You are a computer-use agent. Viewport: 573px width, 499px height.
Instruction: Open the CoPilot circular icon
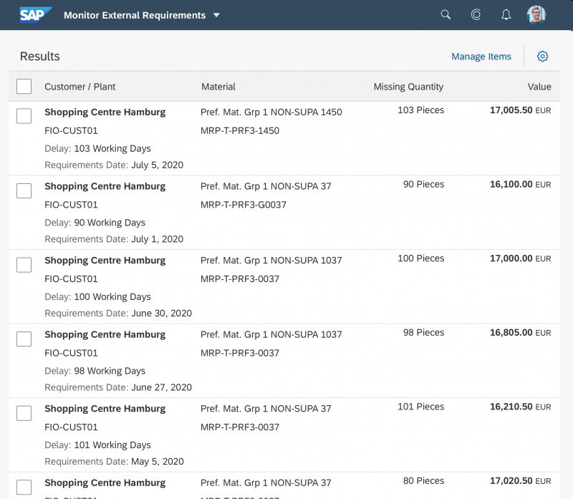(x=476, y=14)
